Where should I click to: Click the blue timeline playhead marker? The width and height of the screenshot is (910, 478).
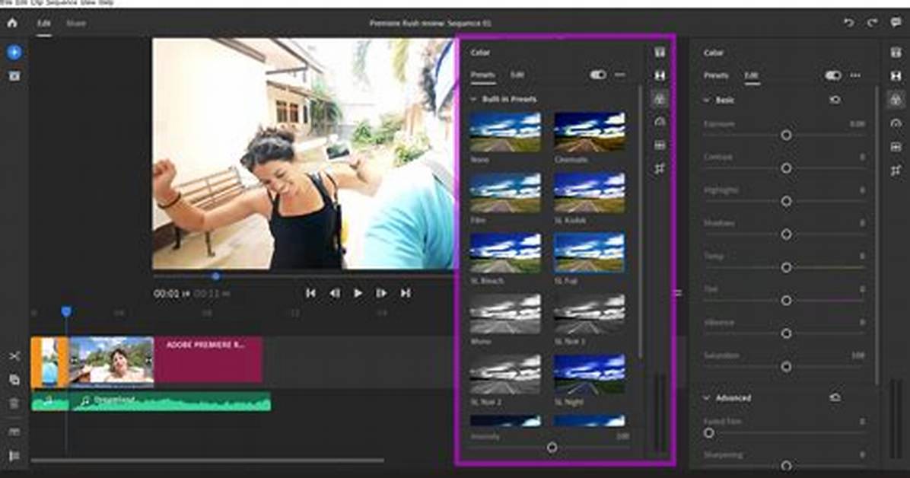tap(66, 312)
